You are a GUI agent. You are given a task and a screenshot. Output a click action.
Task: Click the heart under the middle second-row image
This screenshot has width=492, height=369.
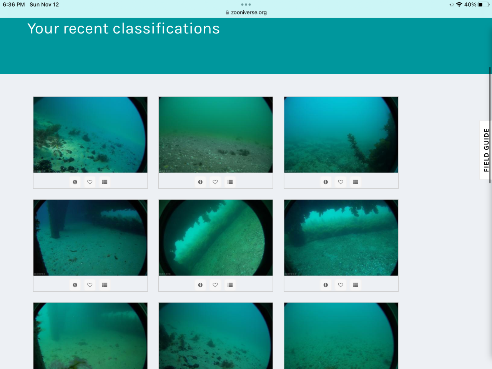tap(215, 285)
